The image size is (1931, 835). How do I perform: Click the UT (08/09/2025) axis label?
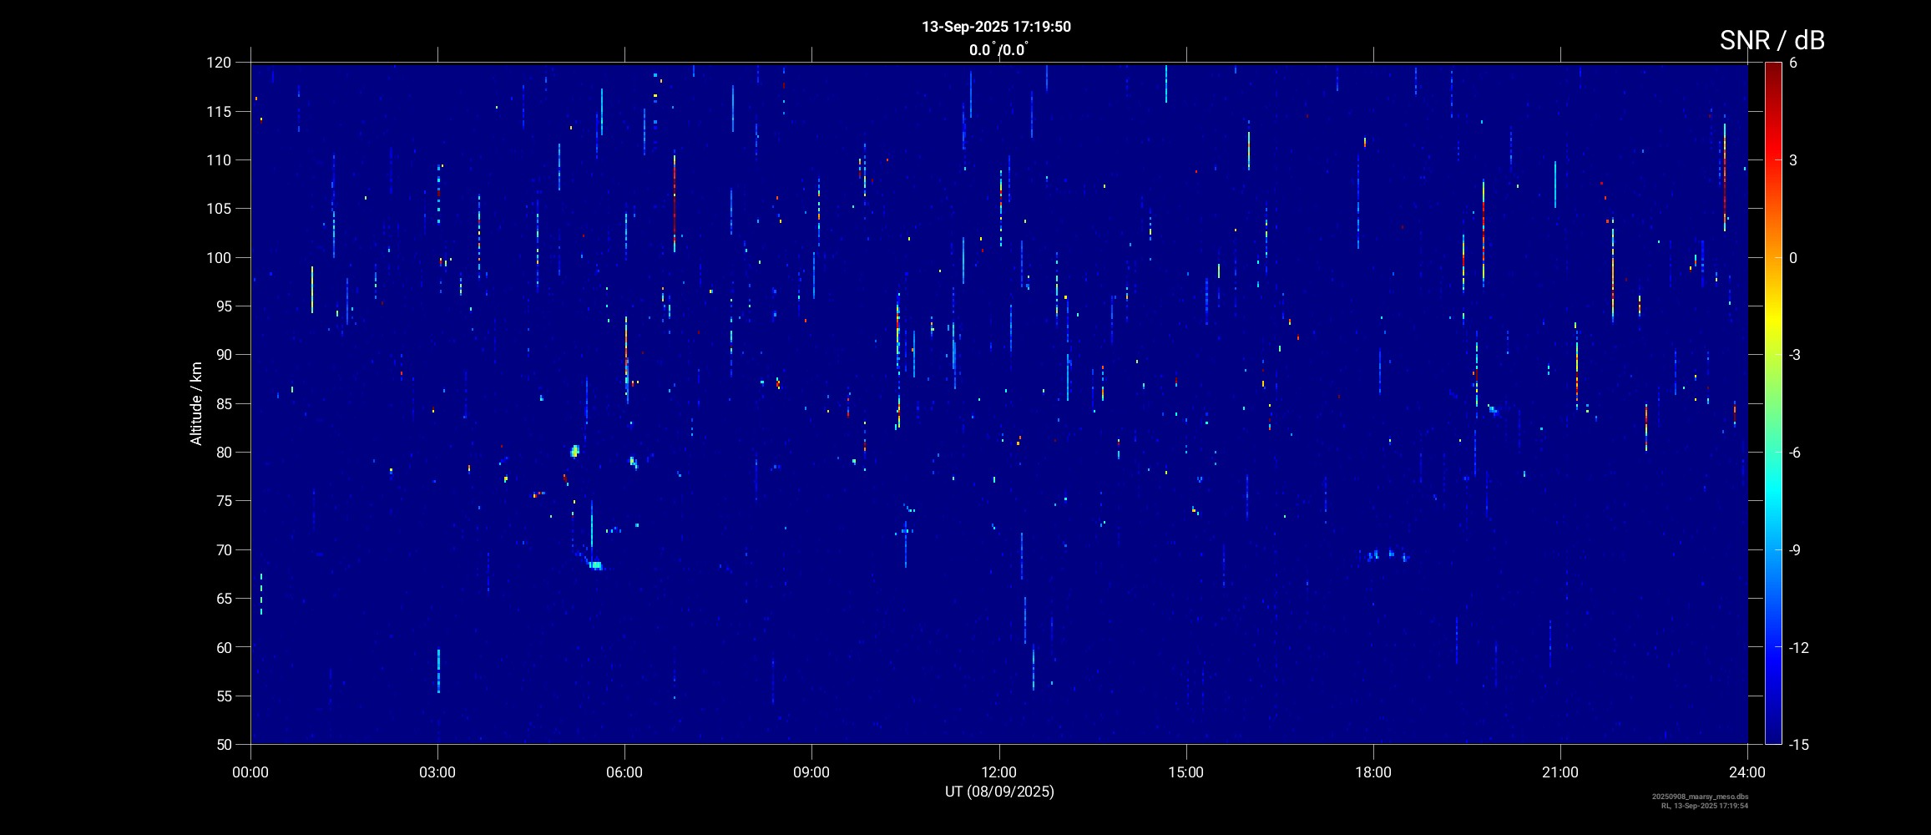[x=999, y=792]
